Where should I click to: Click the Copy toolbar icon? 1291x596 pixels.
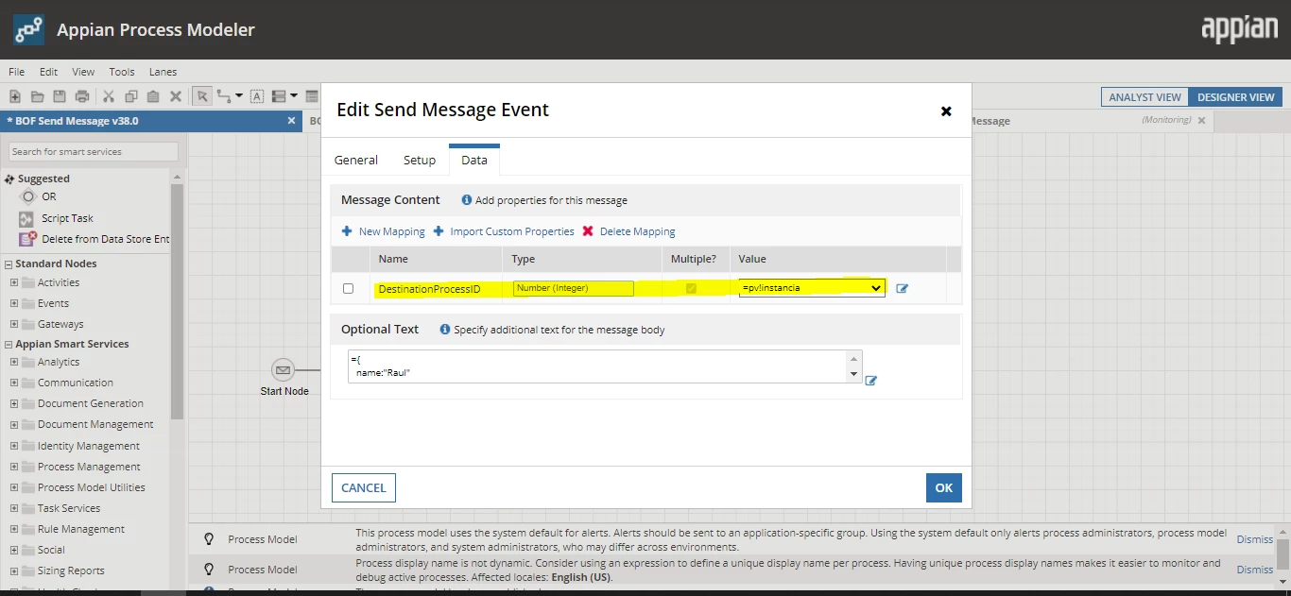(131, 96)
